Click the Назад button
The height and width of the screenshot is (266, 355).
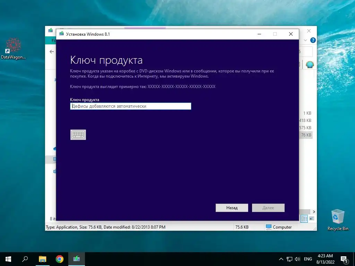pos(232,208)
